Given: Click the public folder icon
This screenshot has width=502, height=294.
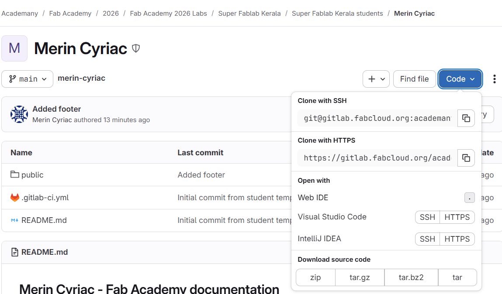Looking at the screenshot, I should [x=15, y=174].
